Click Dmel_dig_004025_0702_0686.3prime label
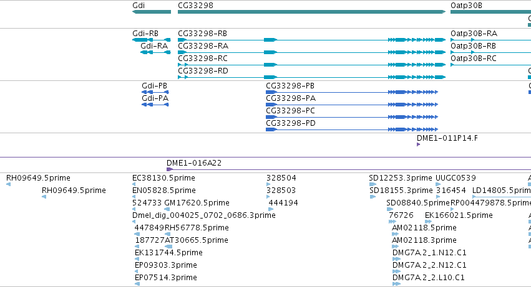This screenshot has height=287, width=531. tap(204, 215)
